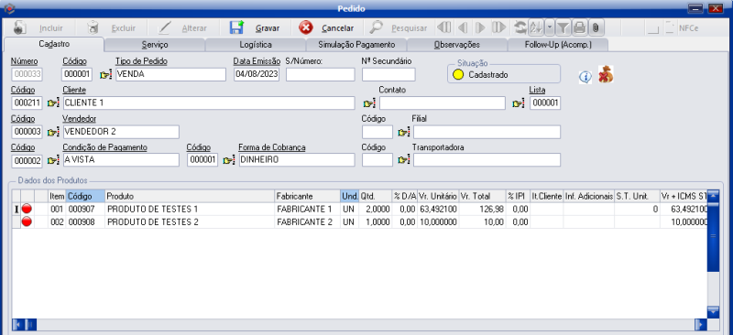Click the money bag icon

607,74
